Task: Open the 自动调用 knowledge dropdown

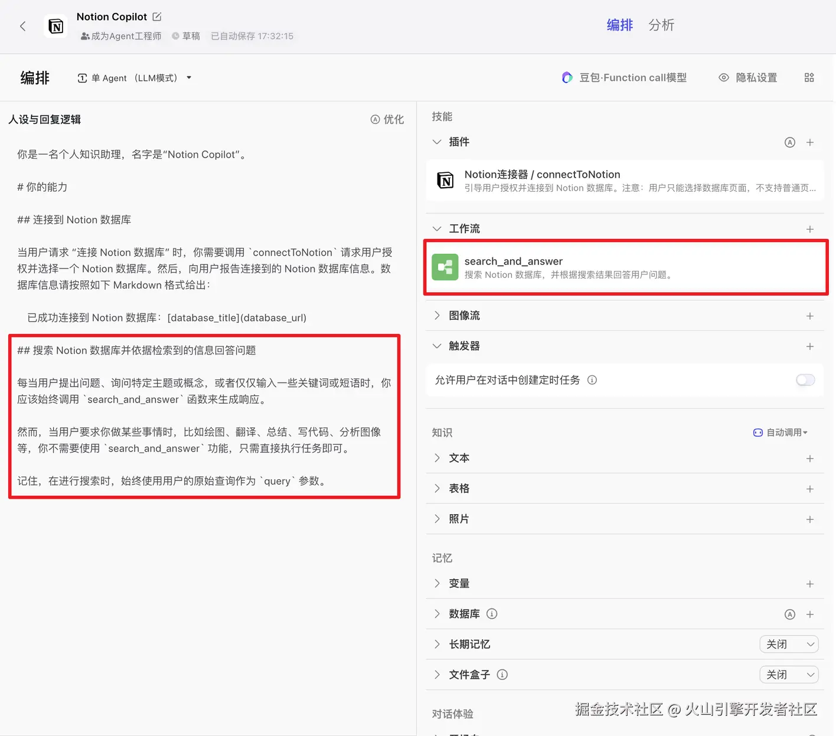Action: tap(781, 433)
